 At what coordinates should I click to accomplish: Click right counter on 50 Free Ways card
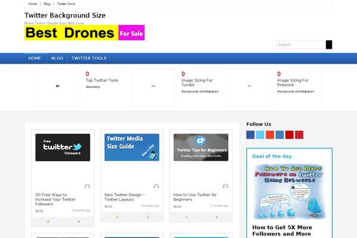(79, 221)
